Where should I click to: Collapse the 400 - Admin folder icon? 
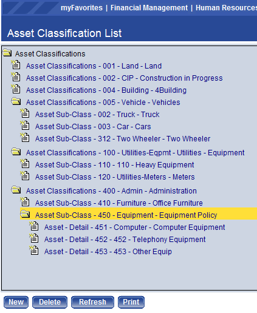pos(16,190)
